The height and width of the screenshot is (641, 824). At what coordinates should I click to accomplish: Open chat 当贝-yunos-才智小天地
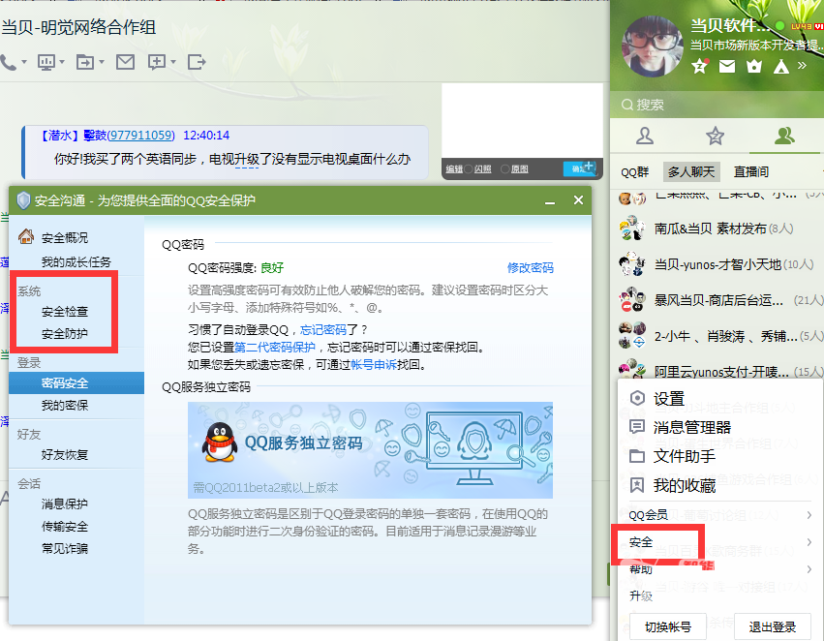[717, 264]
